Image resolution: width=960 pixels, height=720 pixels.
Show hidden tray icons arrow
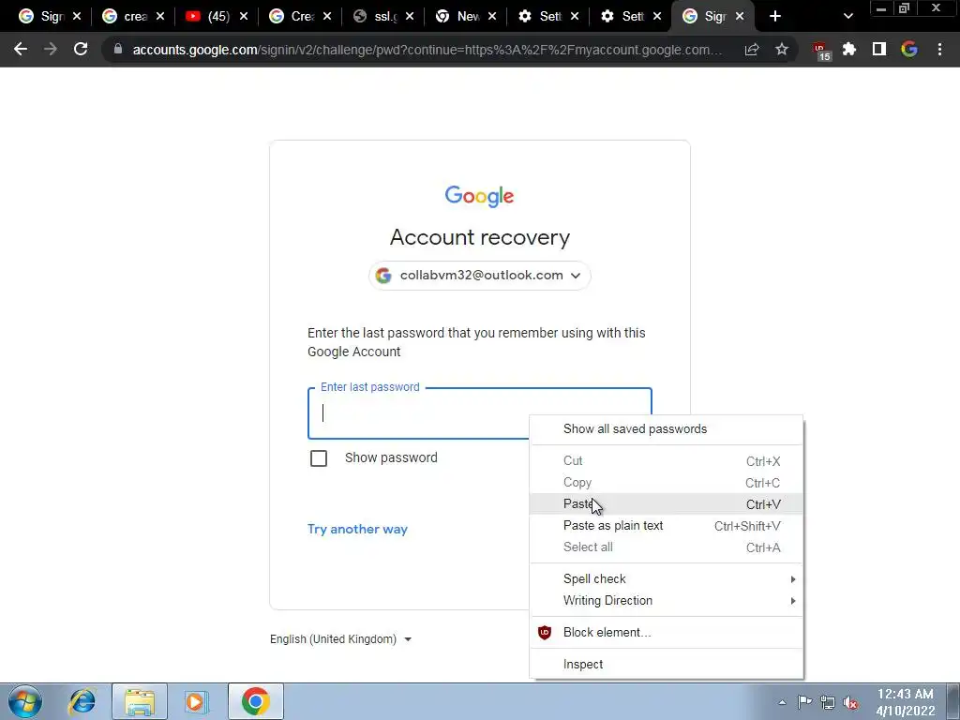782,702
